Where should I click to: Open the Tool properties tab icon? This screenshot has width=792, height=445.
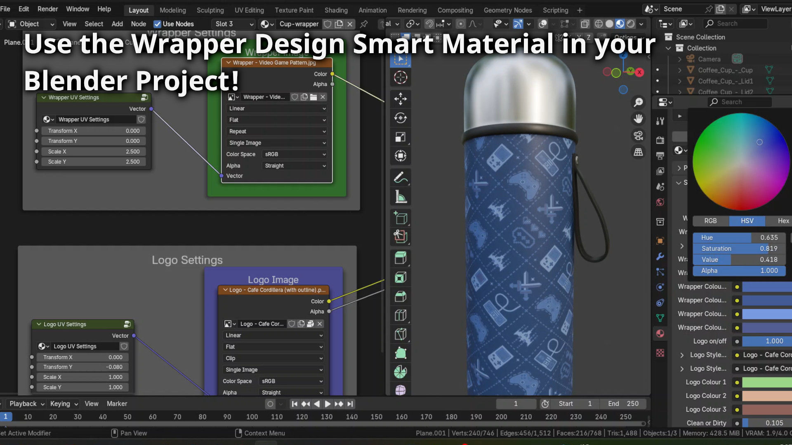[x=660, y=121]
